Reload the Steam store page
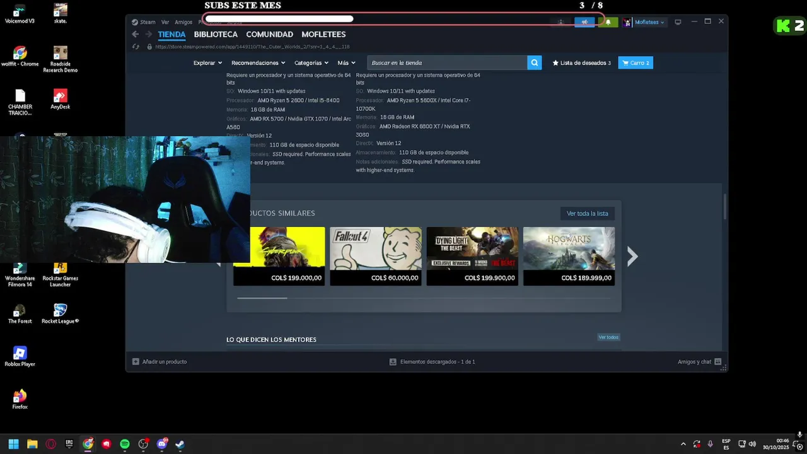This screenshot has width=807, height=454. click(136, 47)
